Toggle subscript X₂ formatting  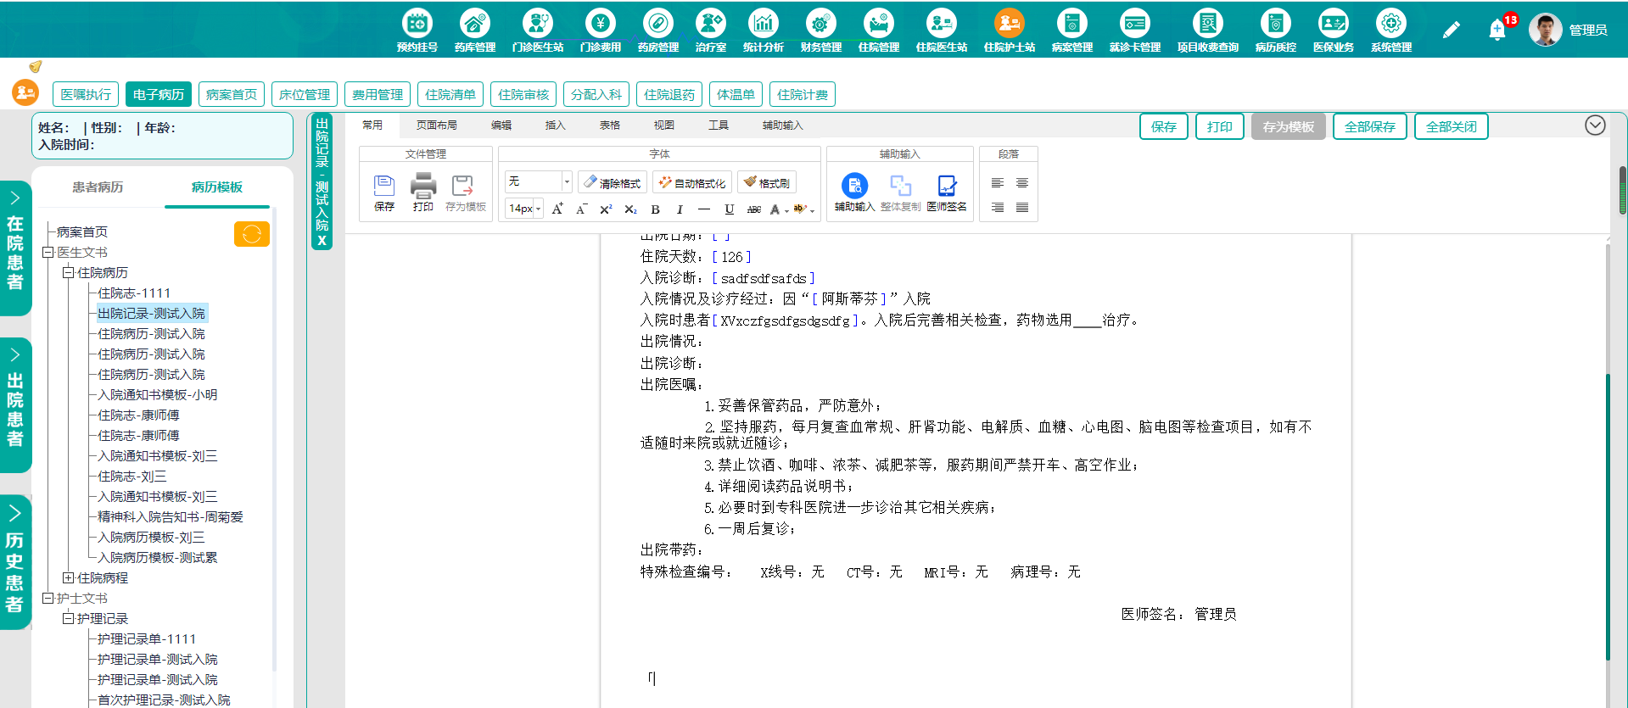630,209
